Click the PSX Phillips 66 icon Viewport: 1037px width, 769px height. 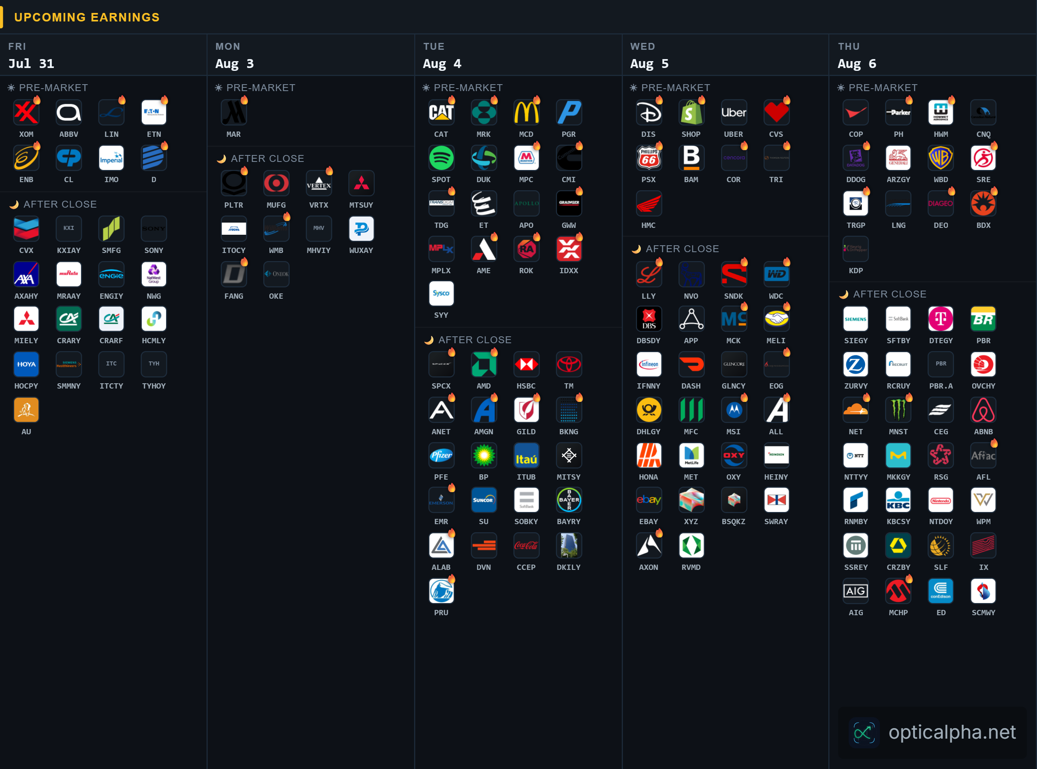[649, 158]
